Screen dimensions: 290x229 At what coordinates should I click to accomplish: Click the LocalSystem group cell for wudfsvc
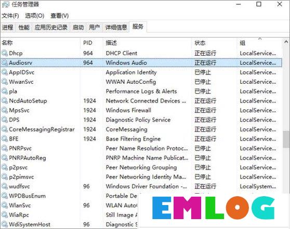pos(258,186)
